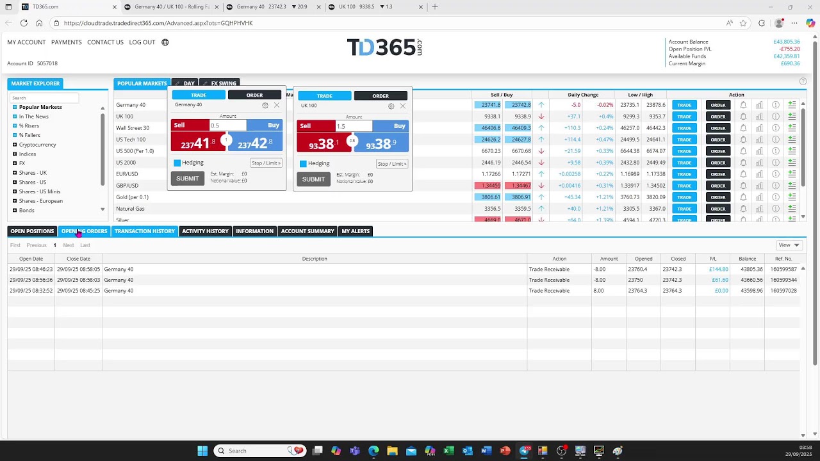Close the UK 100 trade ticket
Viewport: 820px width, 461px height.
coord(402,106)
